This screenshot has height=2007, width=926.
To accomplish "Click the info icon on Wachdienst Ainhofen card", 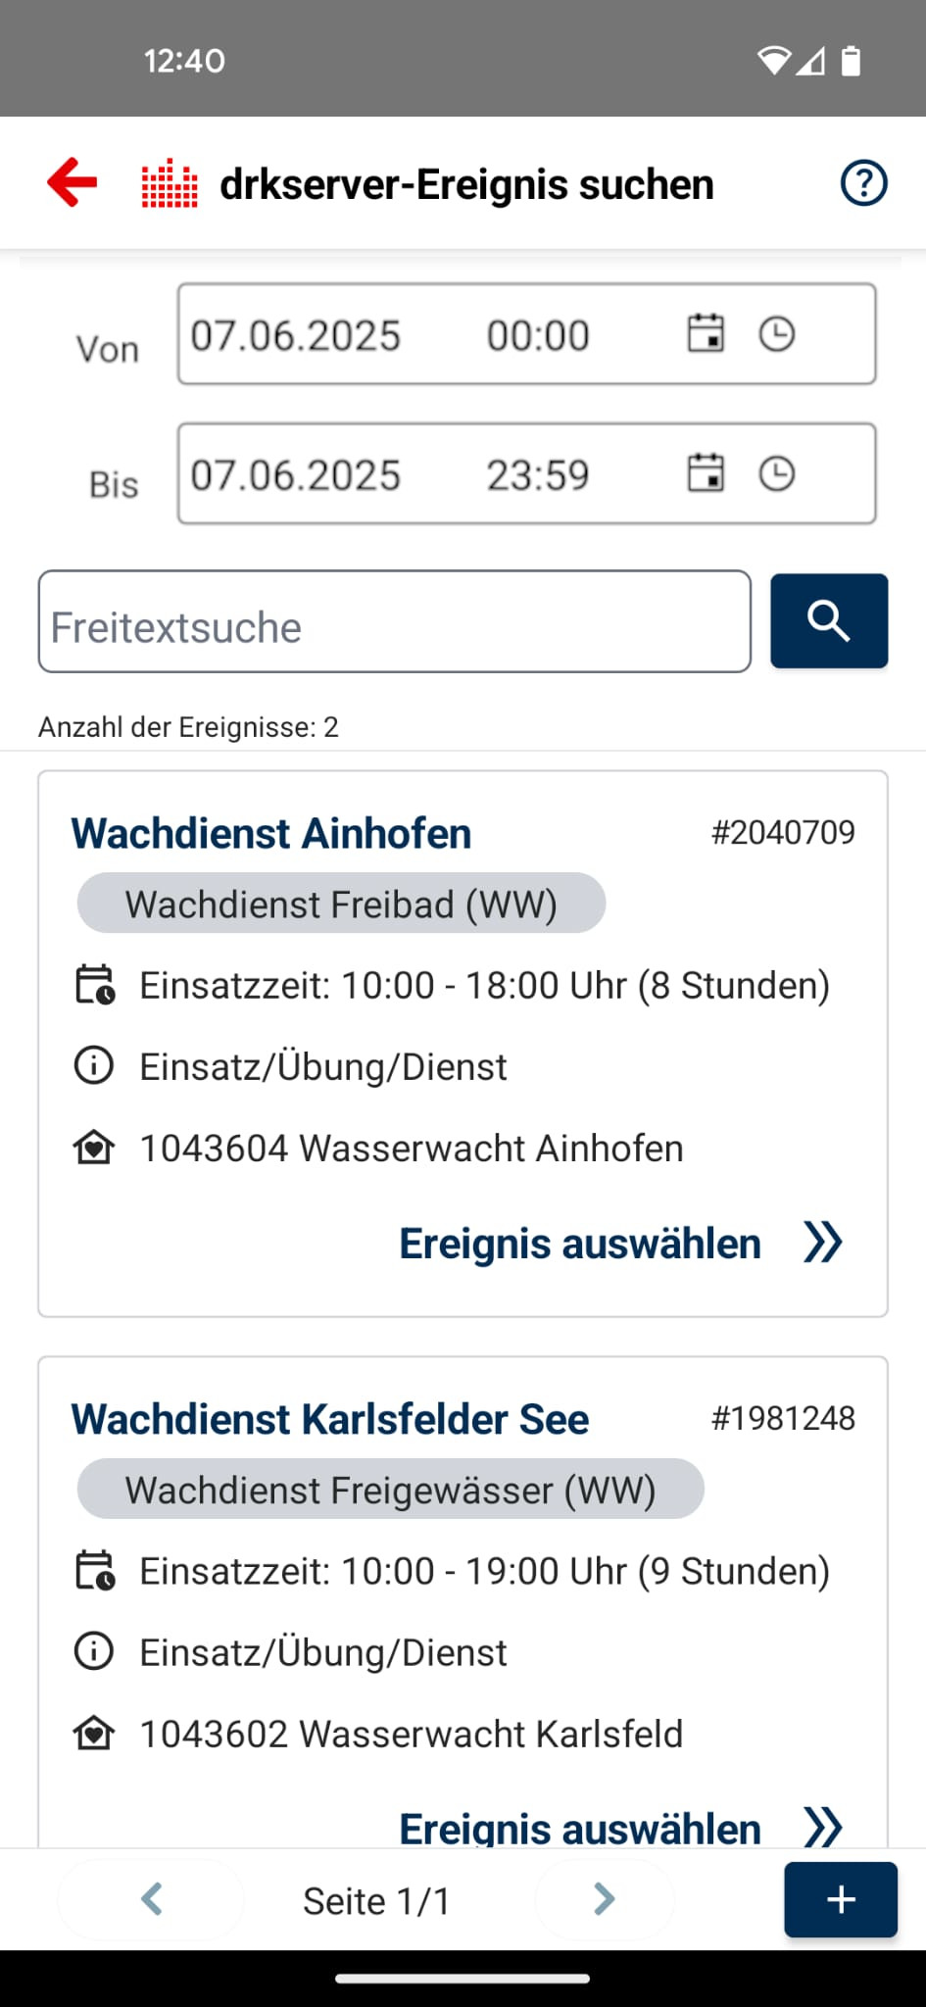I will coord(93,1066).
